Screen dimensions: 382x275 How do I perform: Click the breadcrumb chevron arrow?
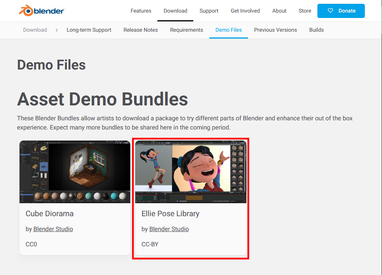pyautogui.click(x=57, y=30)
